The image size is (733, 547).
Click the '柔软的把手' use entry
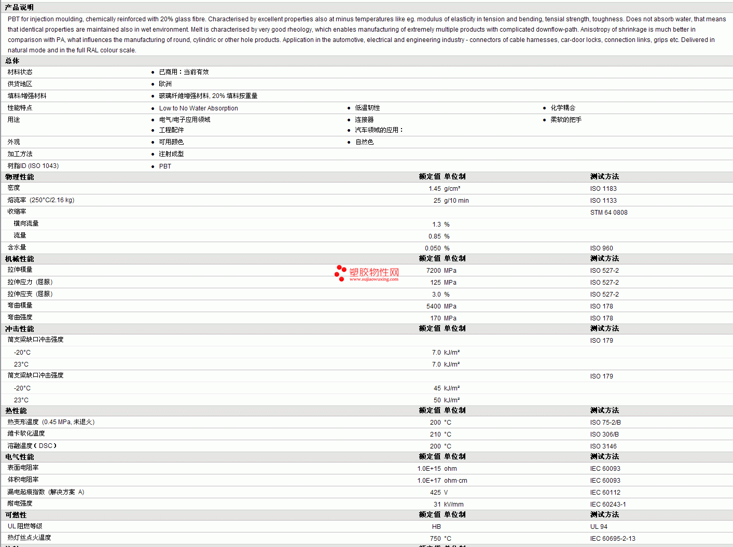tap(566, 120)
